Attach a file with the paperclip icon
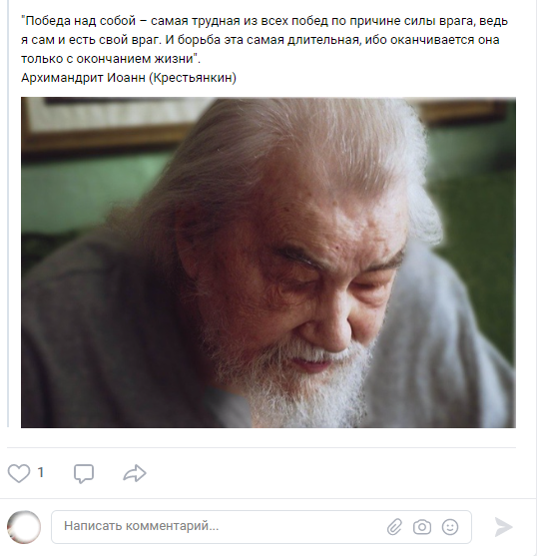 tap(394, 527)
